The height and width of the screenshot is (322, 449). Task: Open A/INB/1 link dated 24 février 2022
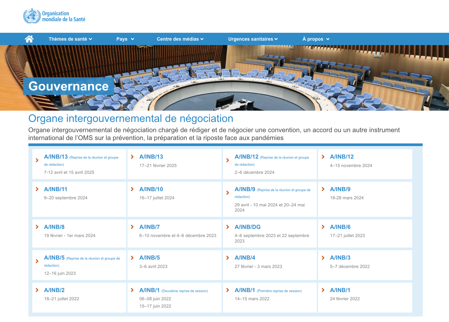[x=340, y=290]
